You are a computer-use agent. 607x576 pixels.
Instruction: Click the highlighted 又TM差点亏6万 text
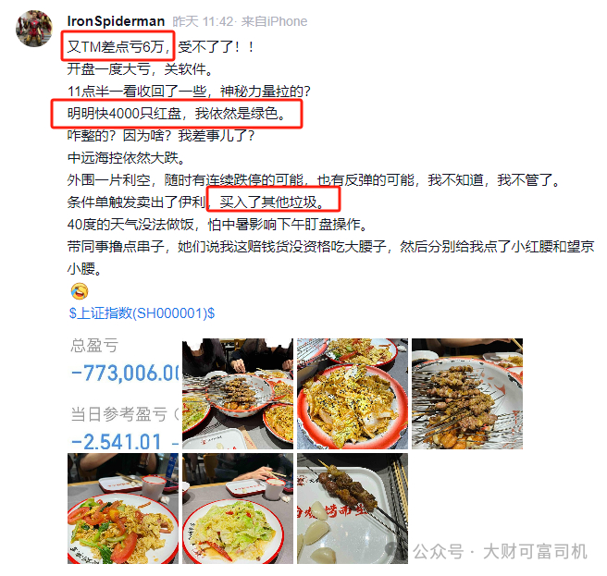click(118, 46)
